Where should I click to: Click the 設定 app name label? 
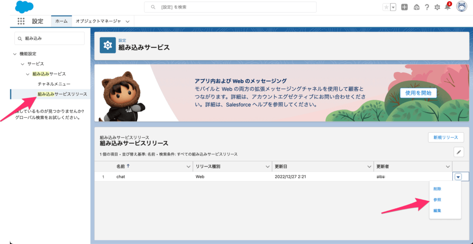(x=38, y=21)
